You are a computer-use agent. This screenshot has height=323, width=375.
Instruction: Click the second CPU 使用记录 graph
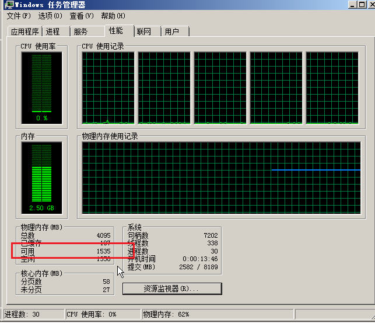(x=164, y=88)
